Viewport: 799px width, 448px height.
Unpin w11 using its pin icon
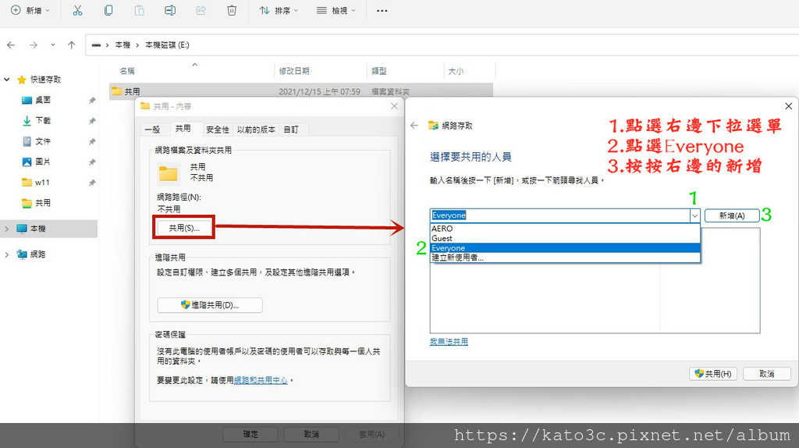click(x=92, y=183)
